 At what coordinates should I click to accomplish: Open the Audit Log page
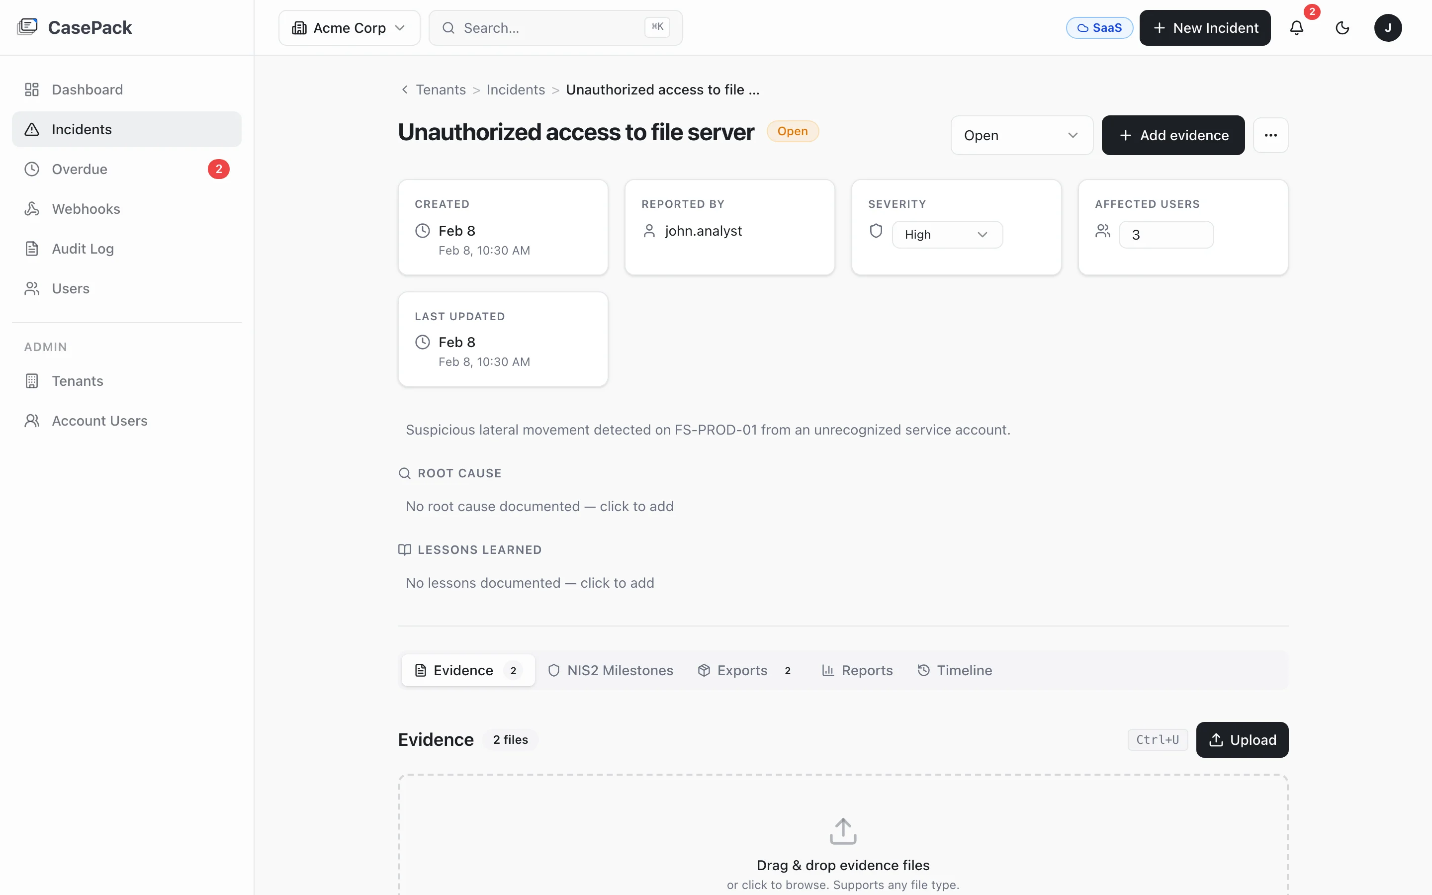point(127,249)
